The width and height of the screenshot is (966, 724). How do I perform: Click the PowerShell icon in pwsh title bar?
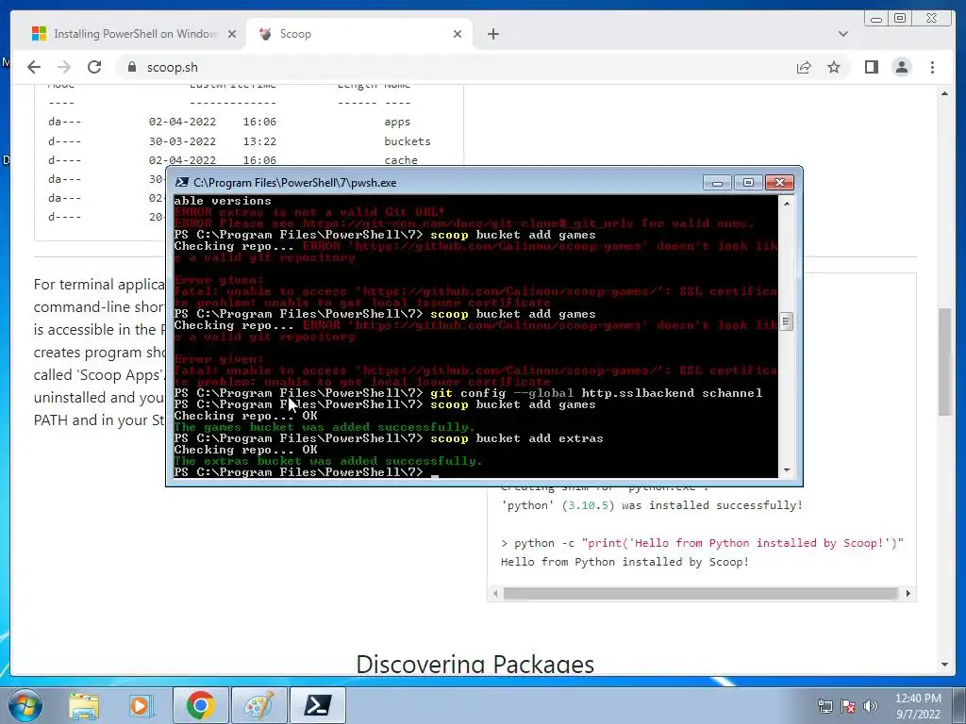coord(182,182)
